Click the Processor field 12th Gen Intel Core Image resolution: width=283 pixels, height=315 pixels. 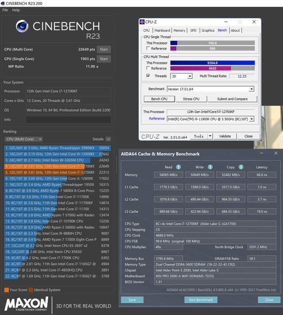[x=68, y=91]
